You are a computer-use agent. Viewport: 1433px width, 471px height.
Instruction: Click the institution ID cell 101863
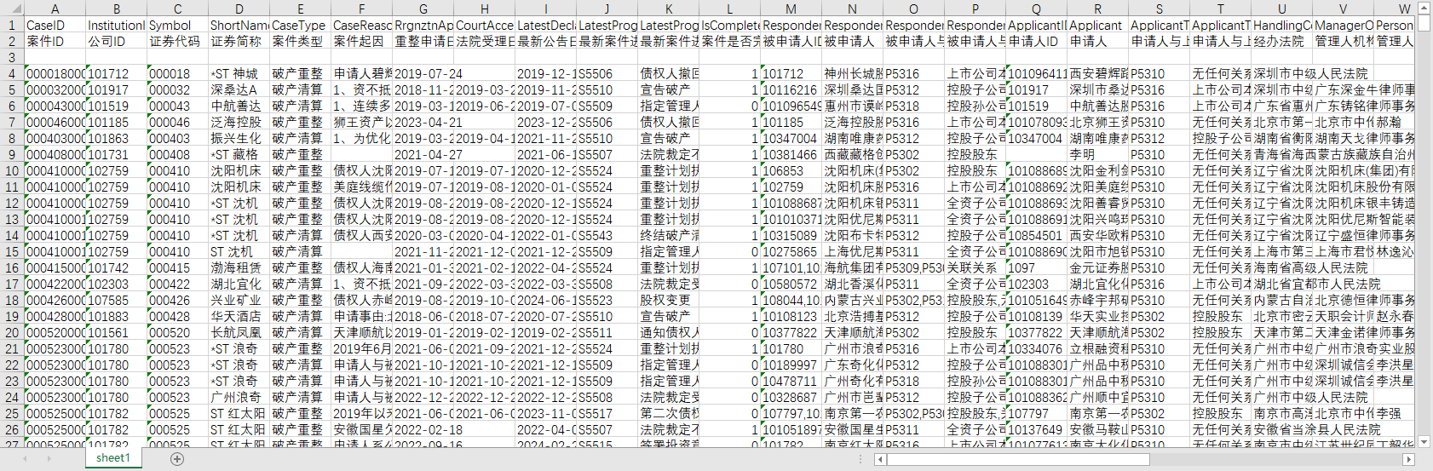pyautogui.click(x=116, y=138)
